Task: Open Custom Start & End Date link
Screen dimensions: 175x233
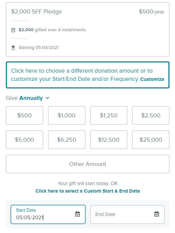Action: coord(88,191)
